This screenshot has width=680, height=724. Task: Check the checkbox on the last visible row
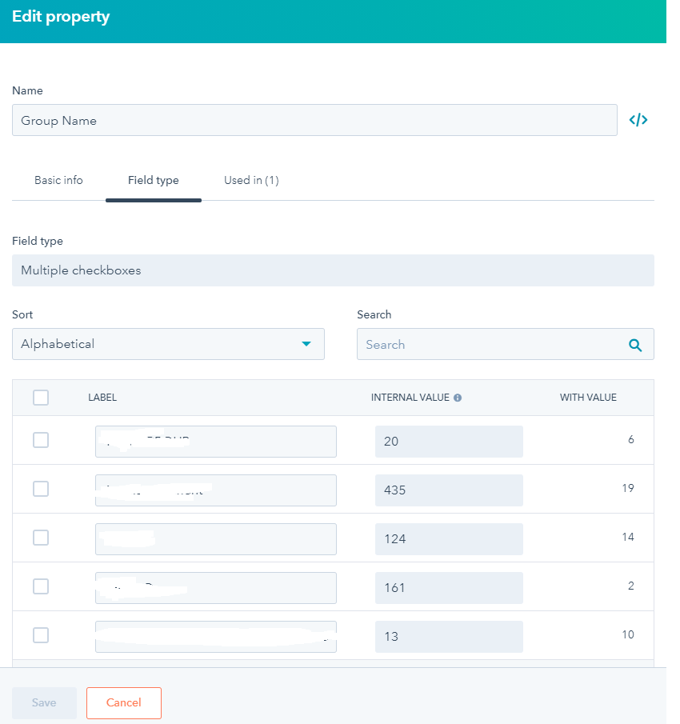pyautogui.click(x=41, y=635)
